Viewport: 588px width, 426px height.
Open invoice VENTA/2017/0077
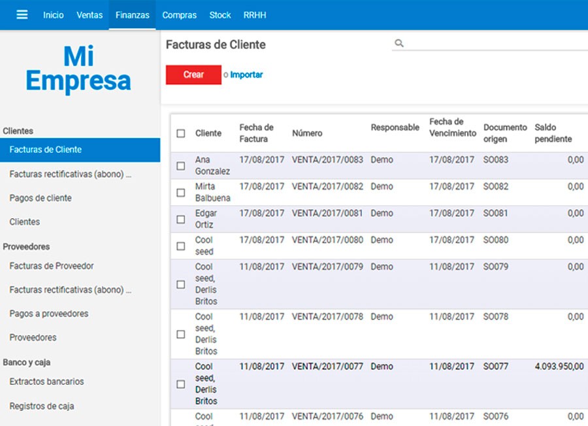[x=327, y=367]
